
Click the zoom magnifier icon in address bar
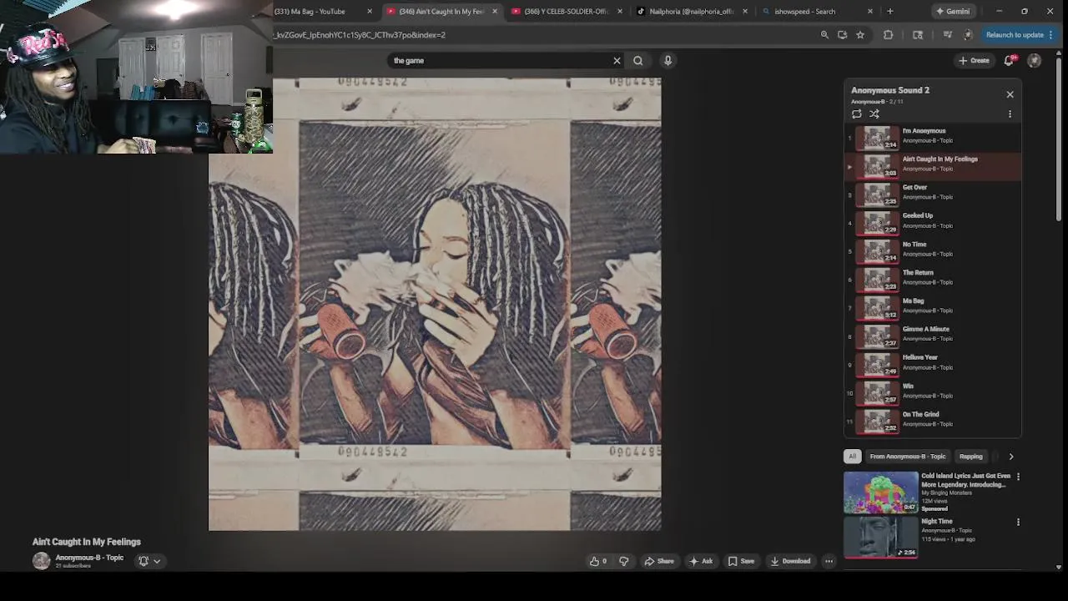coord(824,35)
